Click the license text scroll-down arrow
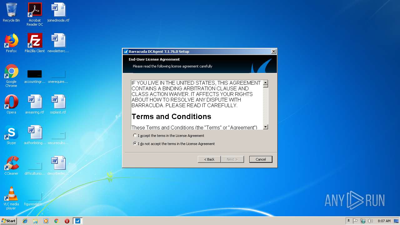400x225 pixels. tap(266, 127)
